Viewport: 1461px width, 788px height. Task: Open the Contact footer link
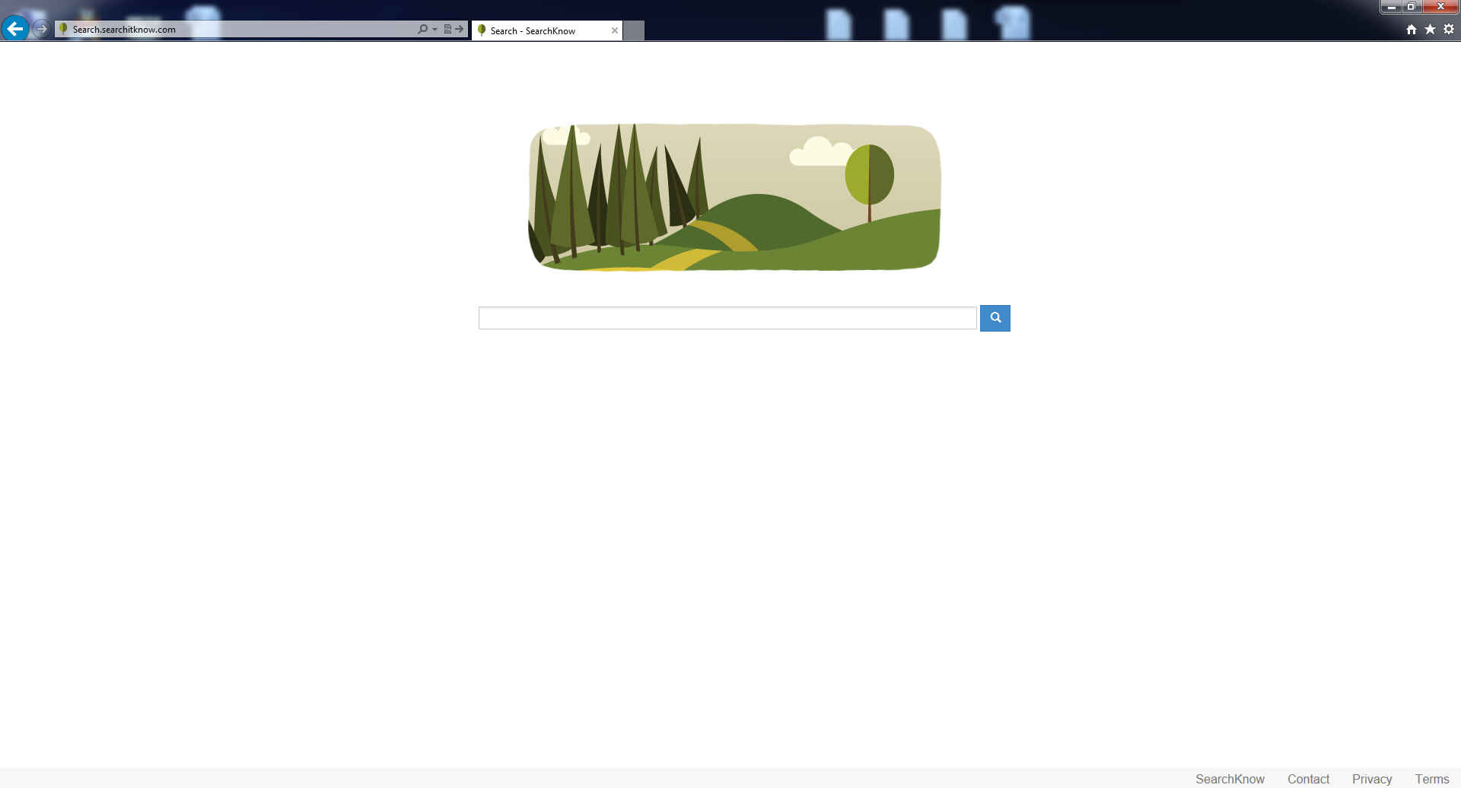pyautogui.click(x=1308, y=779)
